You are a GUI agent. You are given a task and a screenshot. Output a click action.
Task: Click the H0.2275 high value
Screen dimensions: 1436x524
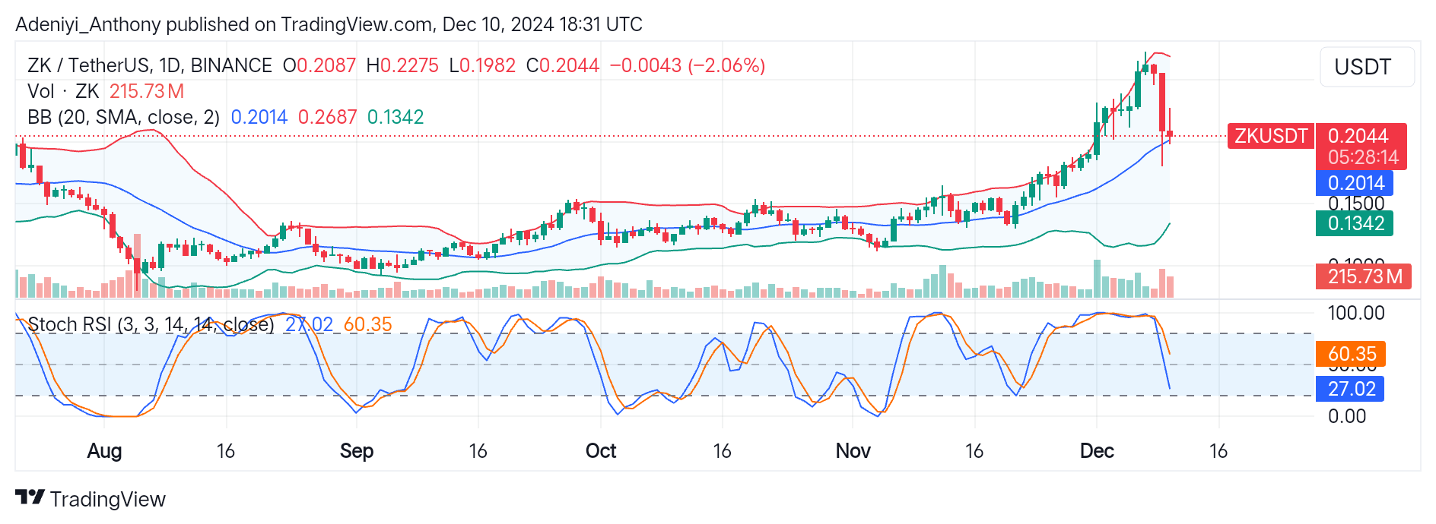[x=402, y=65]
